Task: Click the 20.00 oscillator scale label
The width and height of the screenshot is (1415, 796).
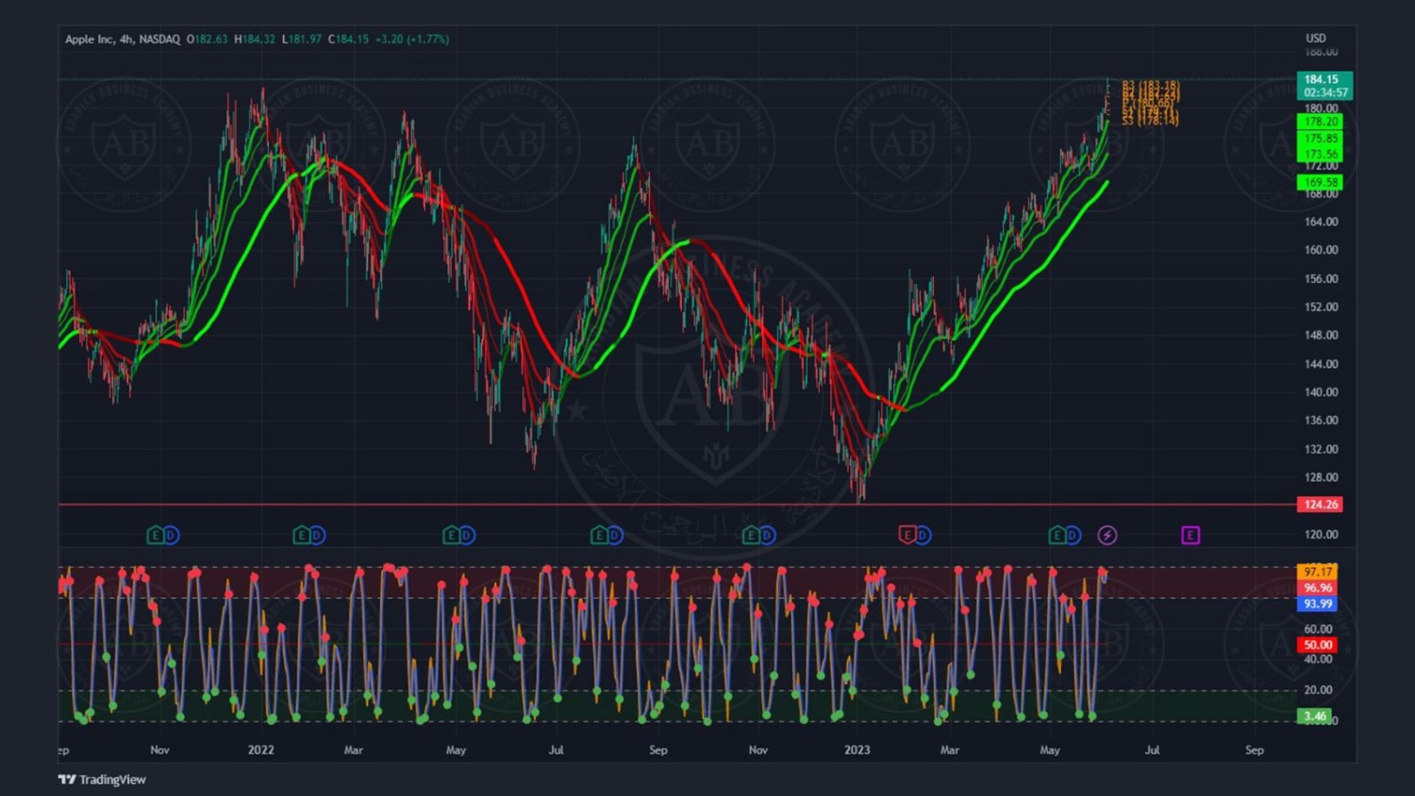Action: click(1318, 690)
